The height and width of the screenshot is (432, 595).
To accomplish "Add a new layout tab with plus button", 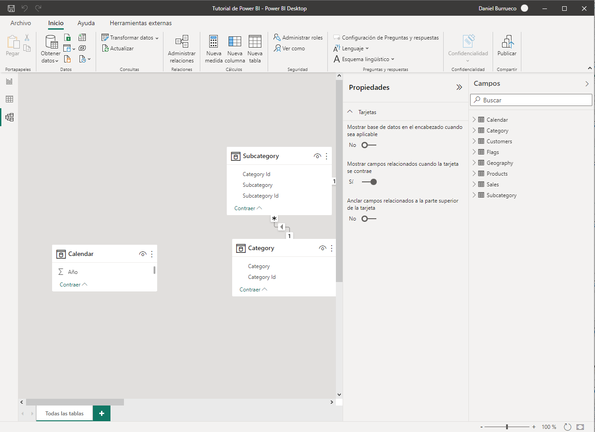I will click(101, 413).
